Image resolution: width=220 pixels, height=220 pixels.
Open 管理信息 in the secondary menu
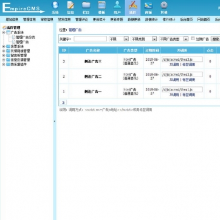[29, 19]
